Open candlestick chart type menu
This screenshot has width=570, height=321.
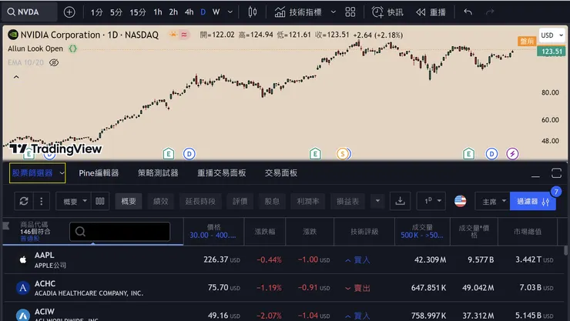click(253, 12)
